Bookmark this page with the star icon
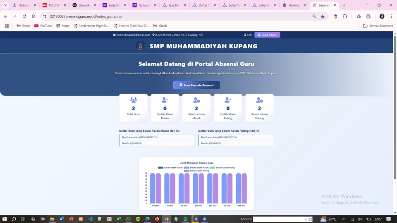 (x=323, y=17)
